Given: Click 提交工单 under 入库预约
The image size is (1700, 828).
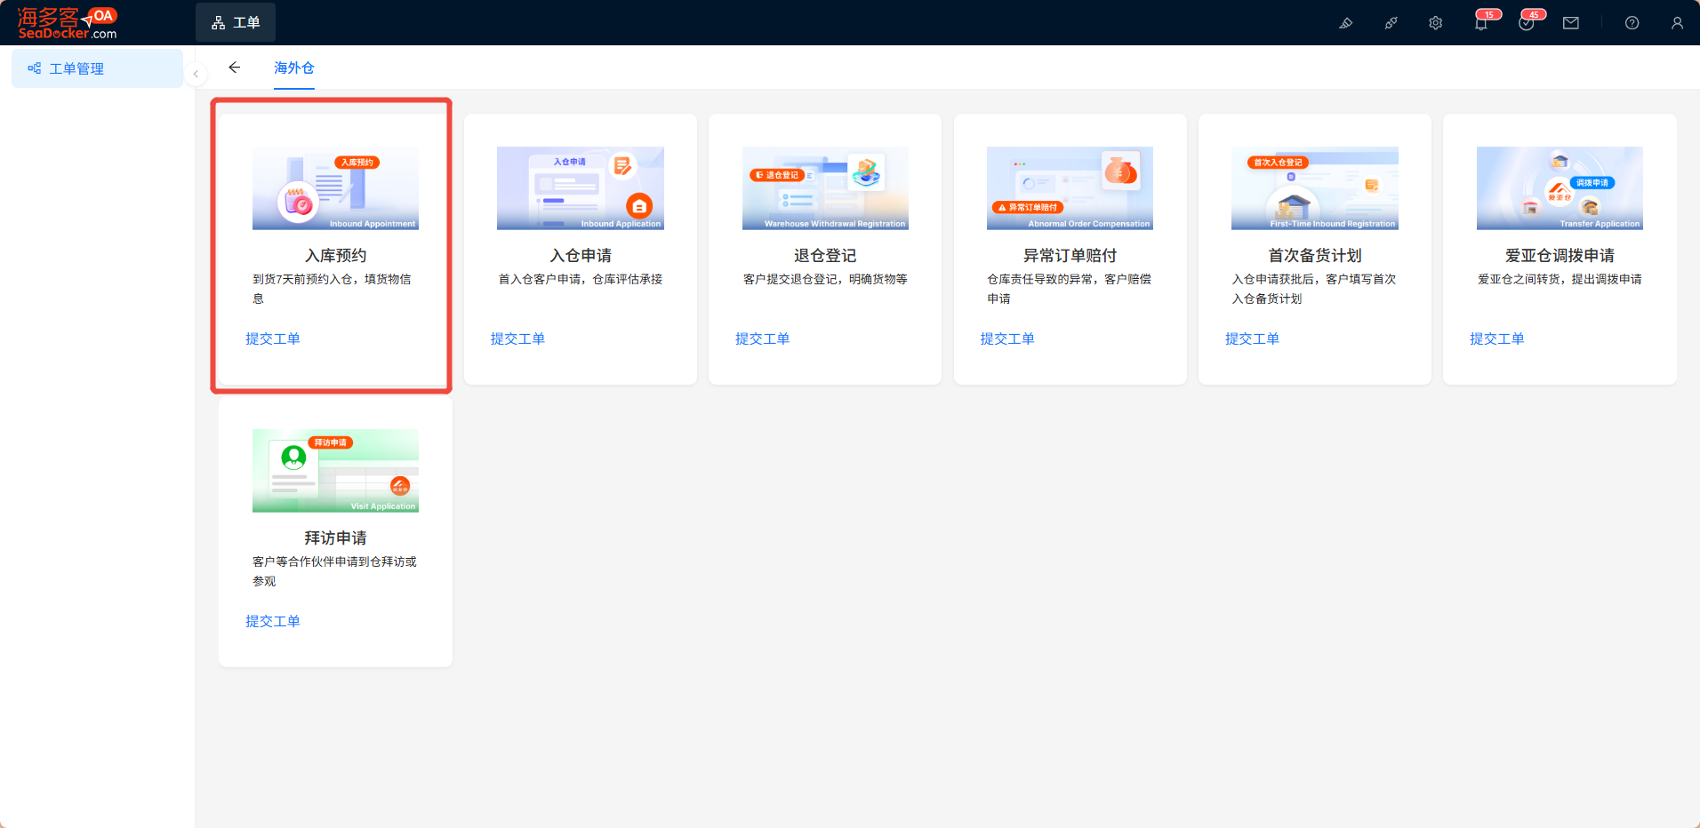Looking at the screenshot, I should coord(273,338).
